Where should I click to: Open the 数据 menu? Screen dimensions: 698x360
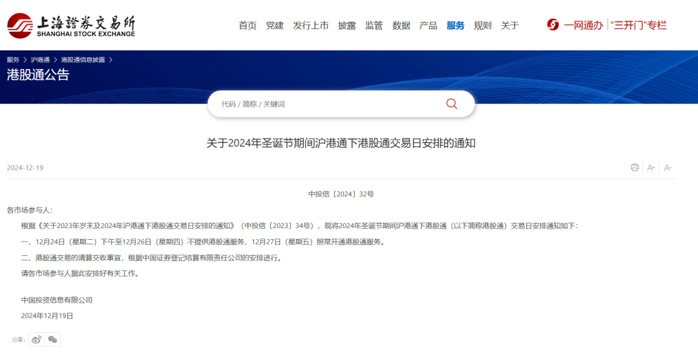(x=401, y=25)
